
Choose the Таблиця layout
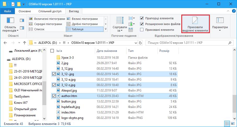tap(84, 29)
